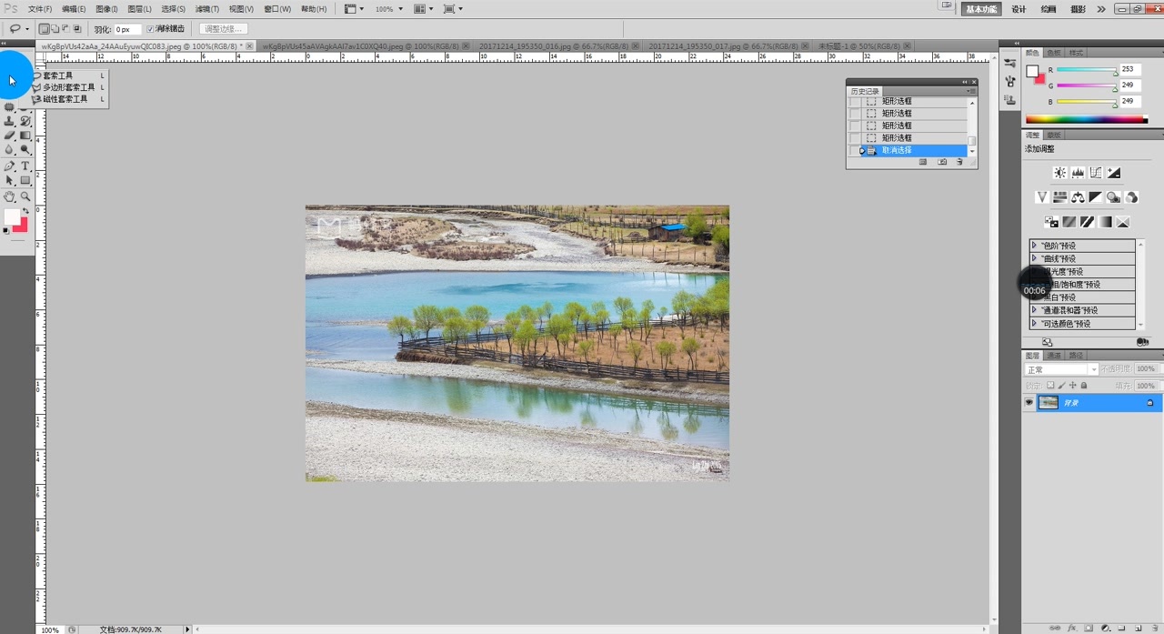
Task: Click the foreground color swatch in toolbox
Action: (11, 216)
